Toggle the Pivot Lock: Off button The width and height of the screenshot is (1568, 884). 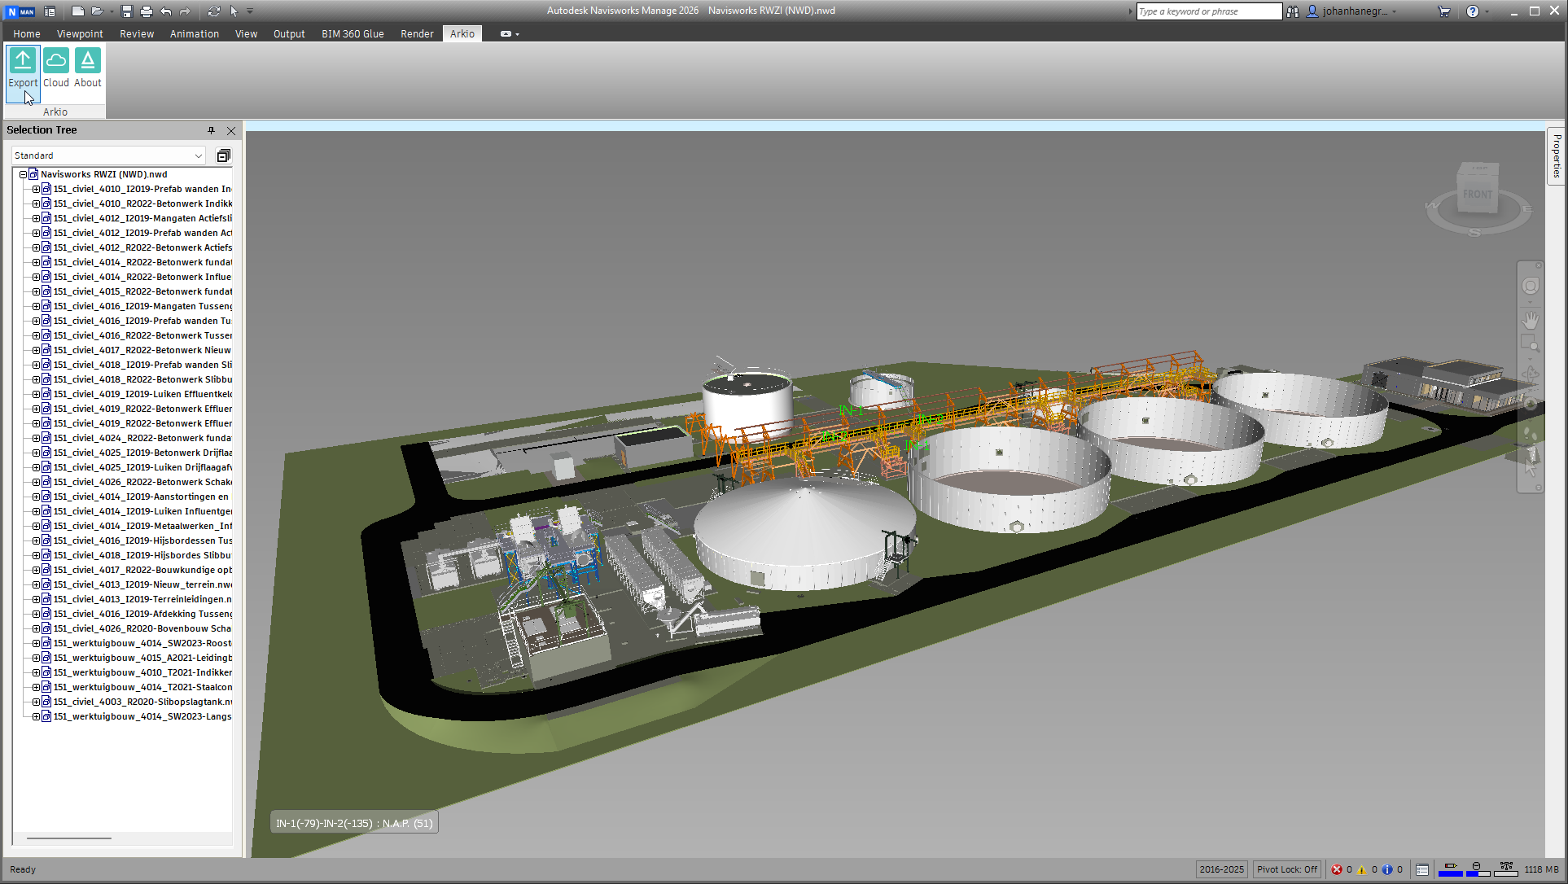1286,869
